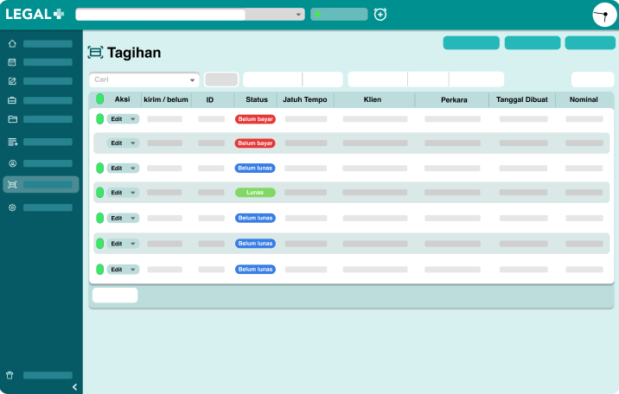Click the kirim / belum column header
Image resolution: width=619 pixels, height=394 pixels.
pyautogui.click(x=166, y=99)
